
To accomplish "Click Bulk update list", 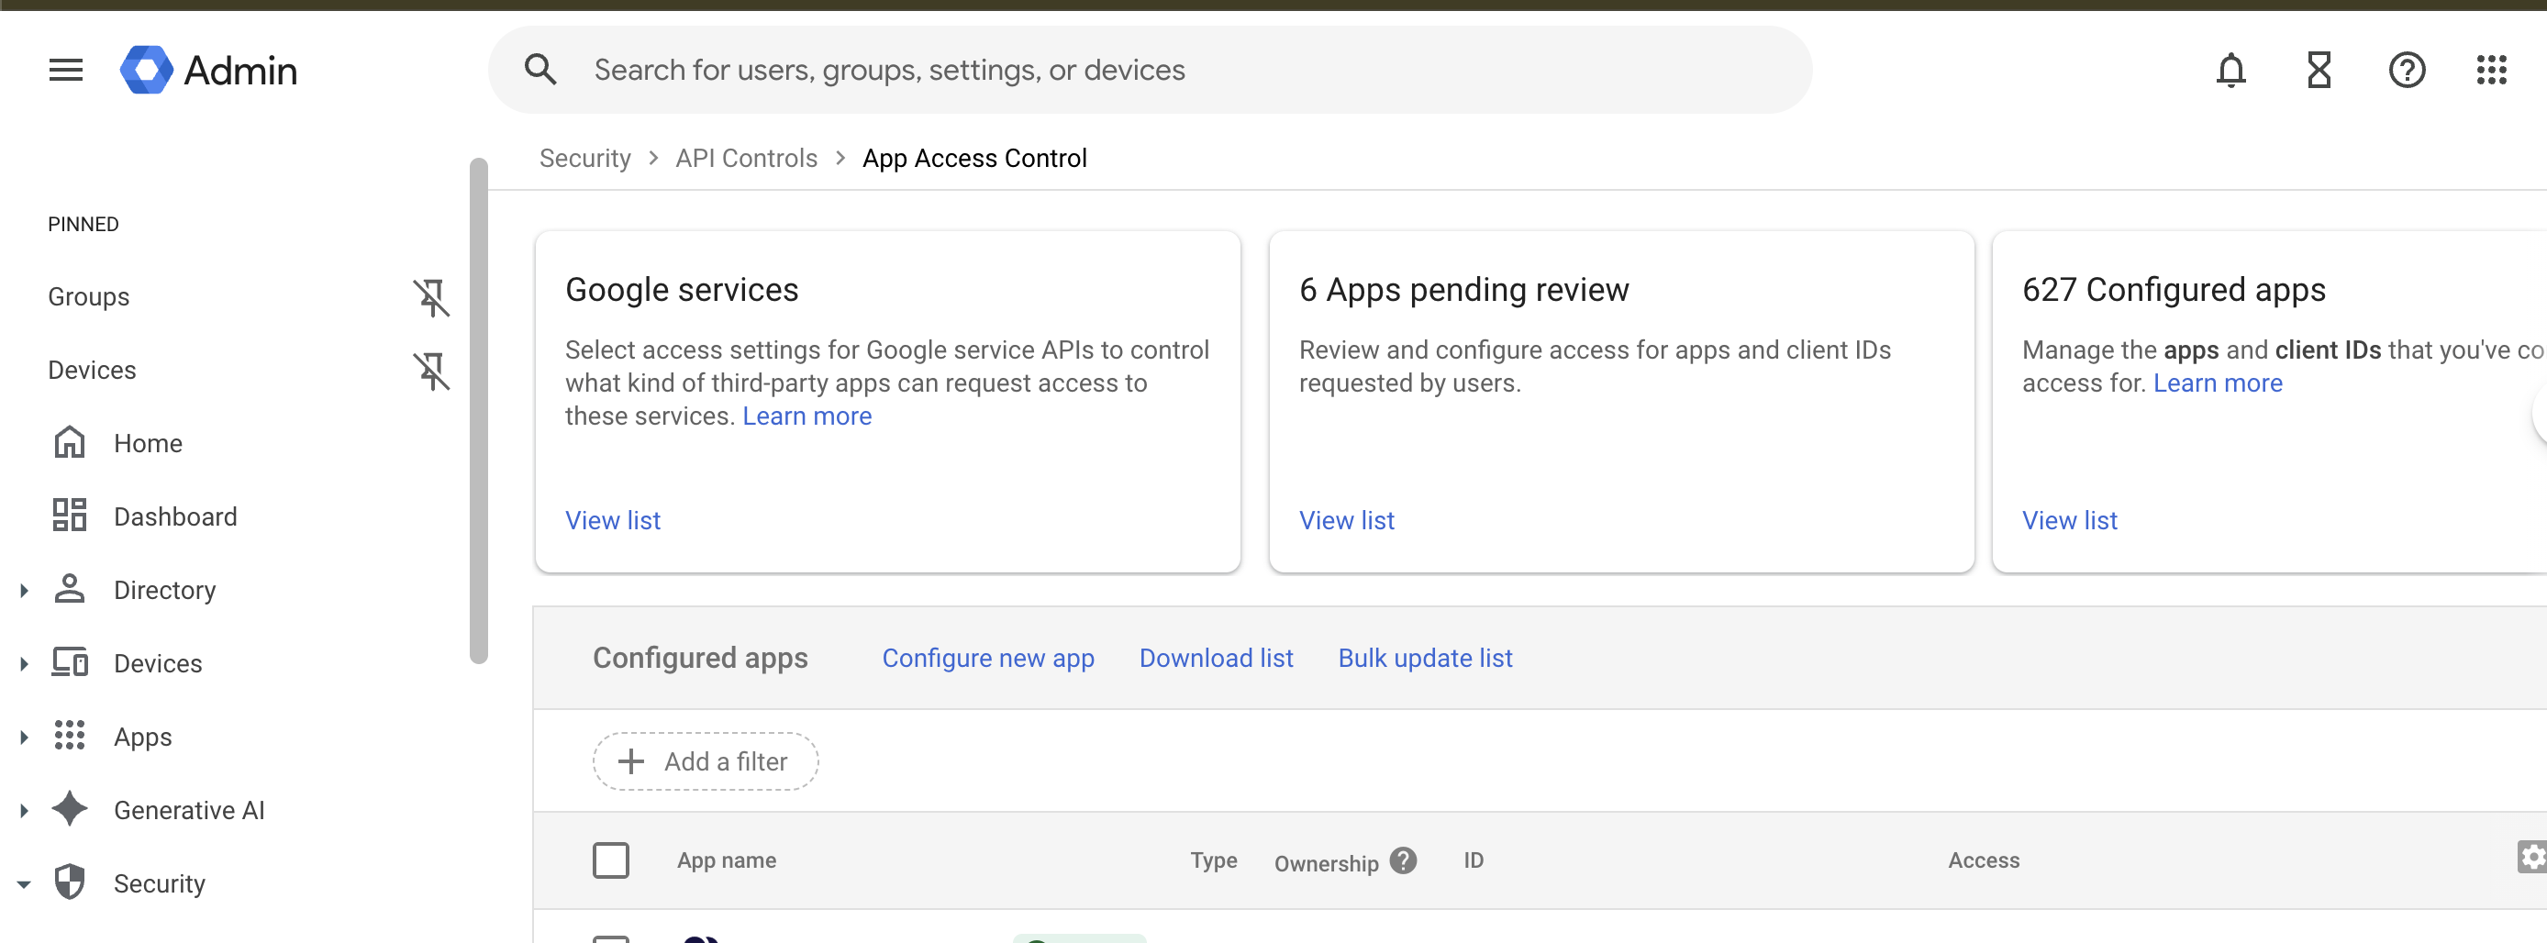I will [x=1425, y=658].
